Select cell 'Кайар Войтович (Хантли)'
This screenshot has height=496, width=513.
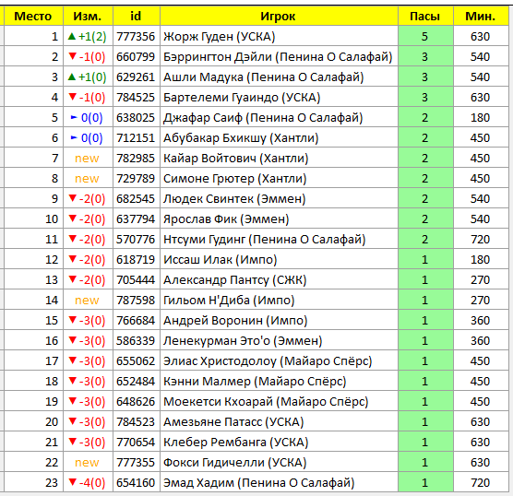click(x=279, y=158)
